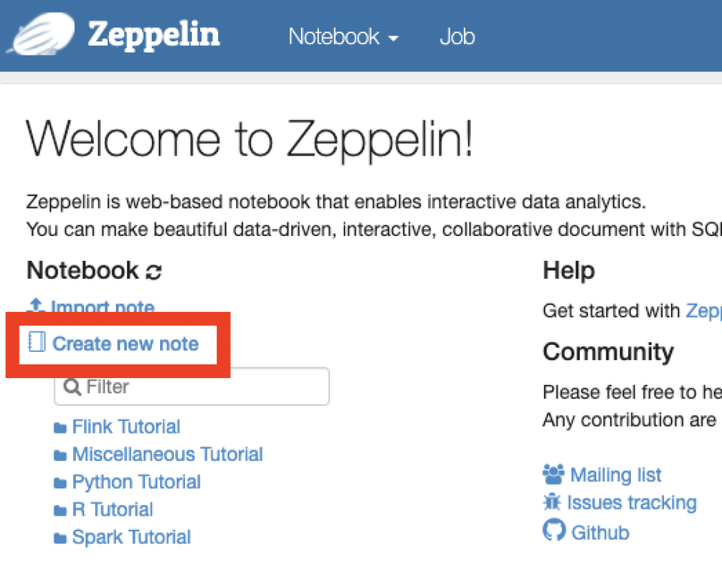Image resolution: width=722 pixels, height=563 pixels.
Task: Open the R Tutorial folder
Action: (x=112, y=509)
